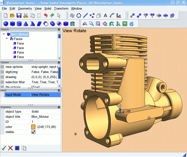Close the Objects panel
Screen dimensions: 187x157
click(x=59, y=30)
